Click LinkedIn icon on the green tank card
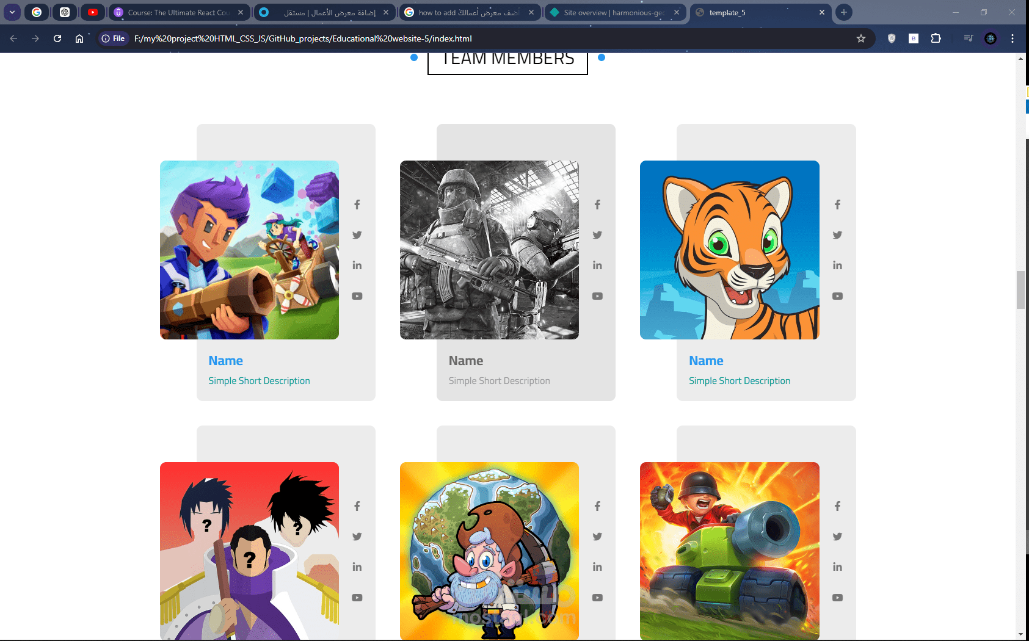The width and height of the screenshot is (1029, 641). click(837, 567)
